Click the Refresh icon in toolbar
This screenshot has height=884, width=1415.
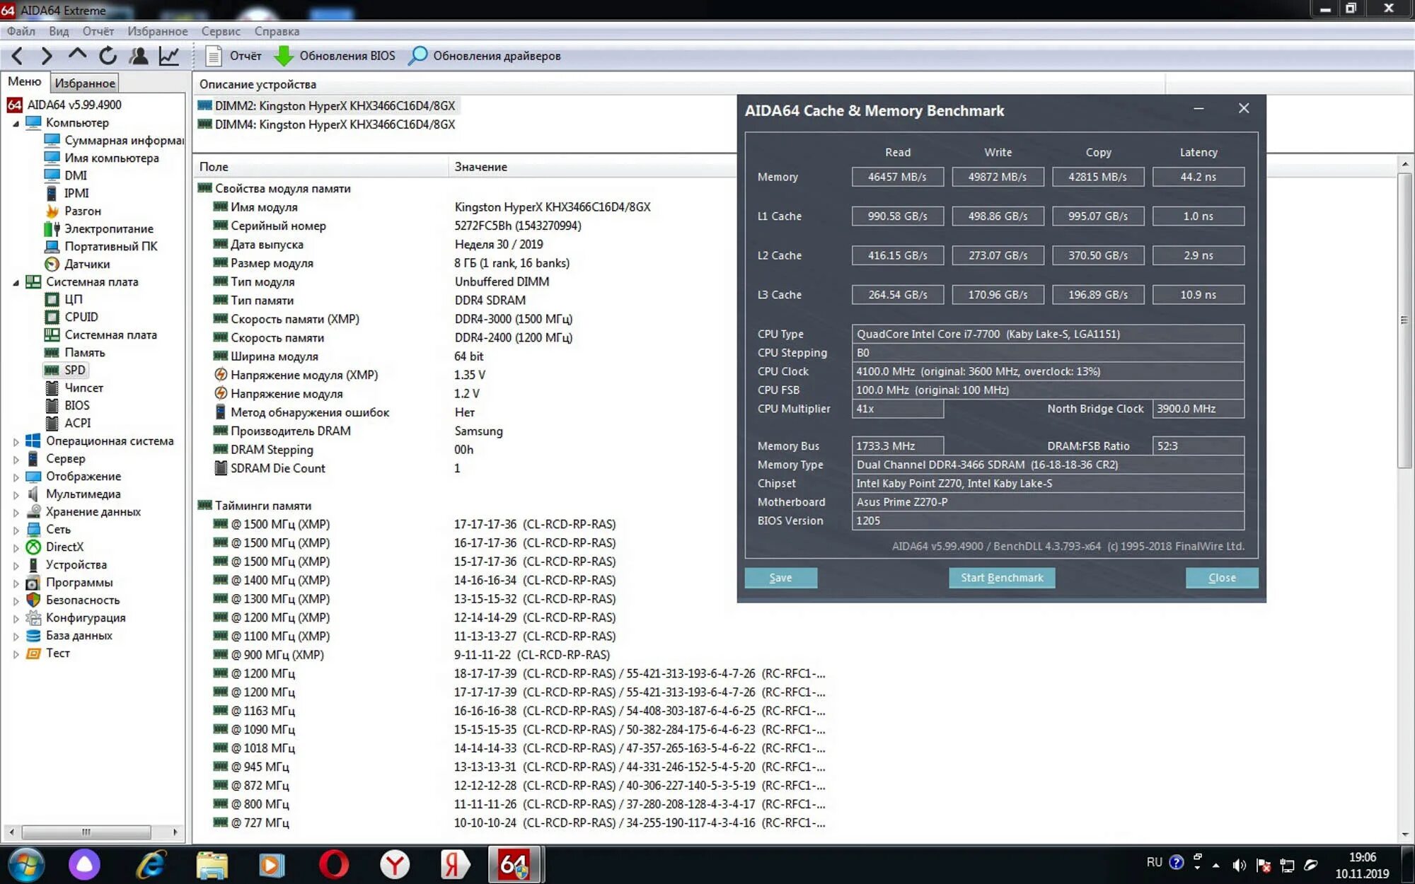(x=108, y=56)
